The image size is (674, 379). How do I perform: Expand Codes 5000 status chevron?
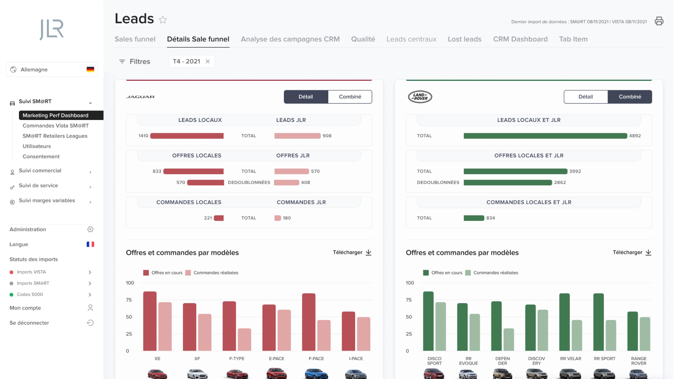click(90, 295)
